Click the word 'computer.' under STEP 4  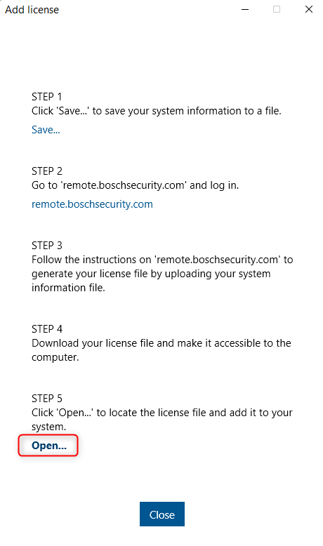click(x=55, y=357)
